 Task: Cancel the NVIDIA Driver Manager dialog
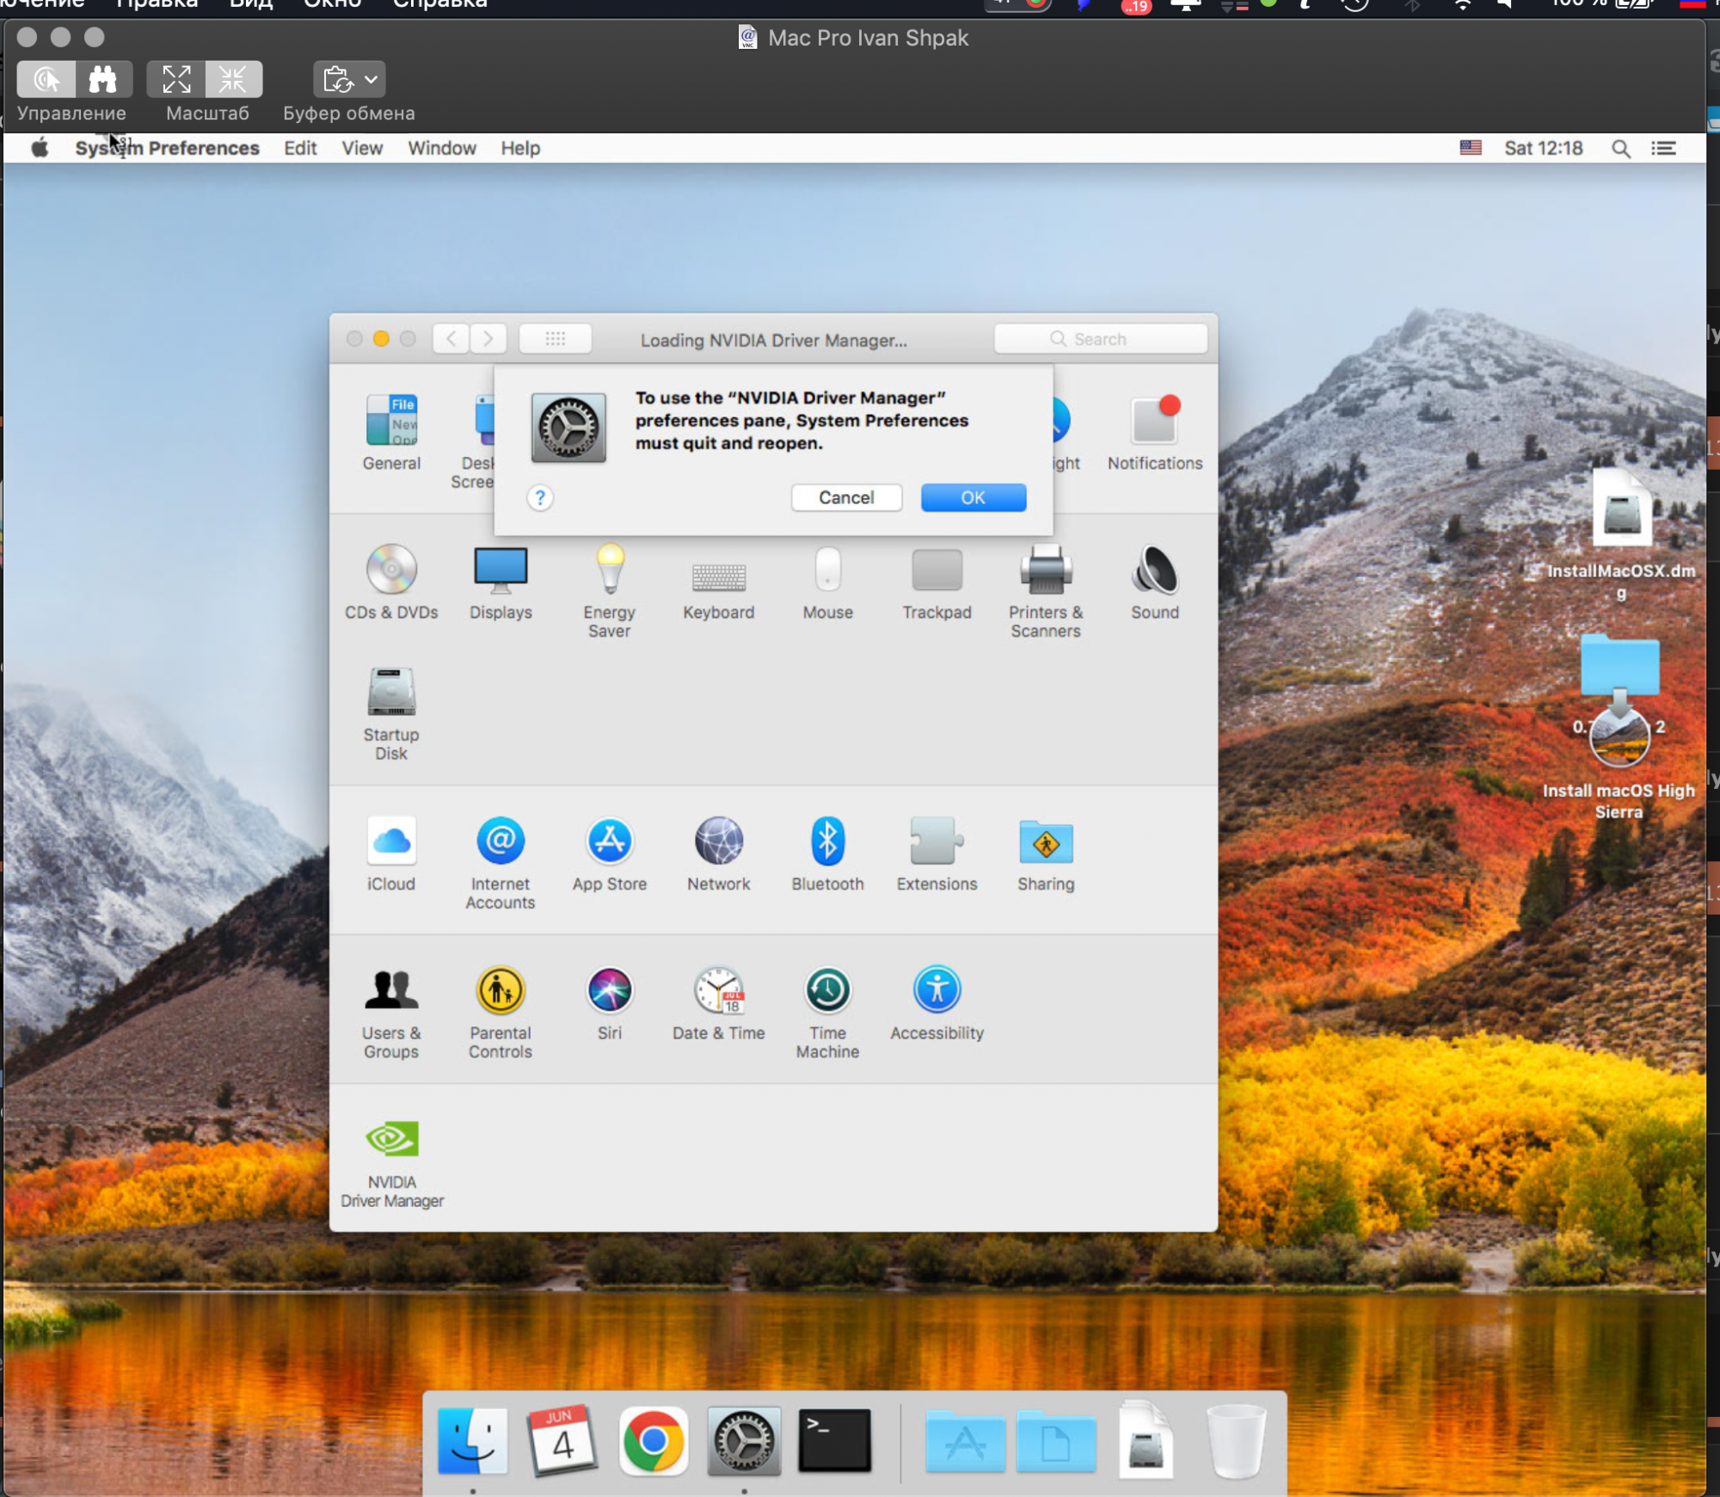tap(846, 497)
